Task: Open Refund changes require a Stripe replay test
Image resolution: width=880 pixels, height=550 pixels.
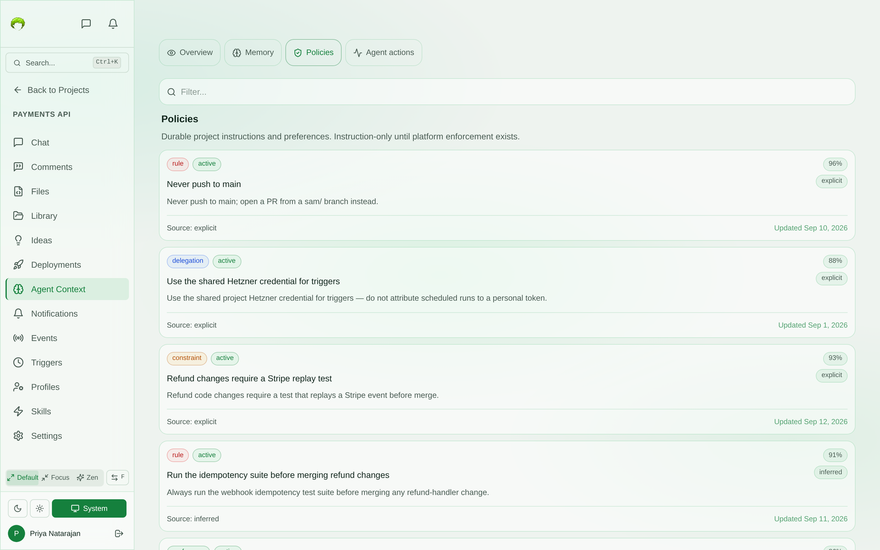Action: tap(249, 379)
